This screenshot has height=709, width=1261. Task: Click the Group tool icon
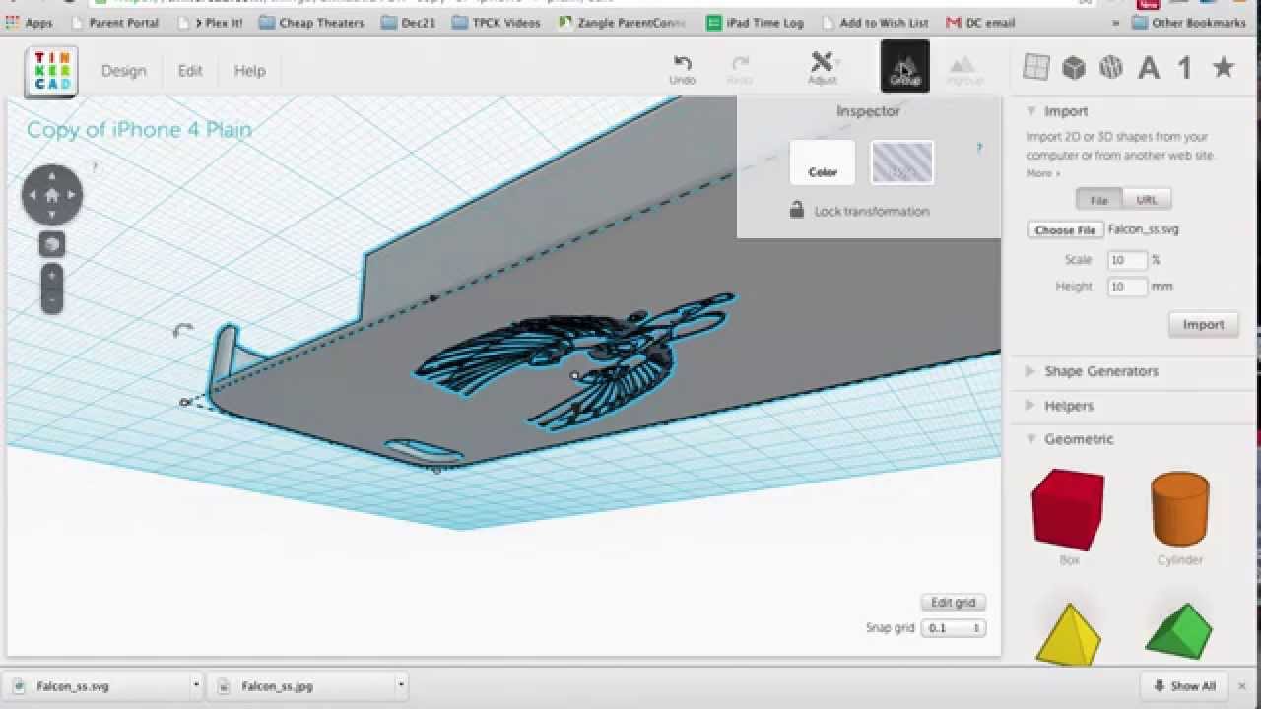[904, 66]
